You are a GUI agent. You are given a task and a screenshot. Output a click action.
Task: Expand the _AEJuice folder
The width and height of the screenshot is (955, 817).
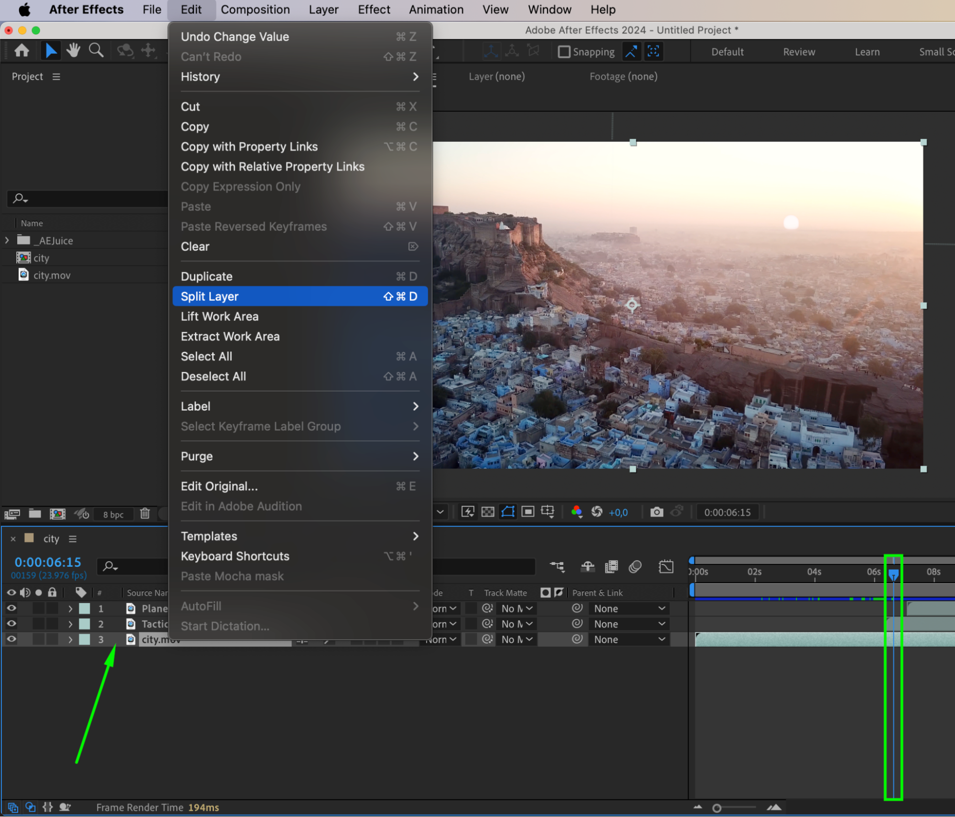click(x=7, y=240)
